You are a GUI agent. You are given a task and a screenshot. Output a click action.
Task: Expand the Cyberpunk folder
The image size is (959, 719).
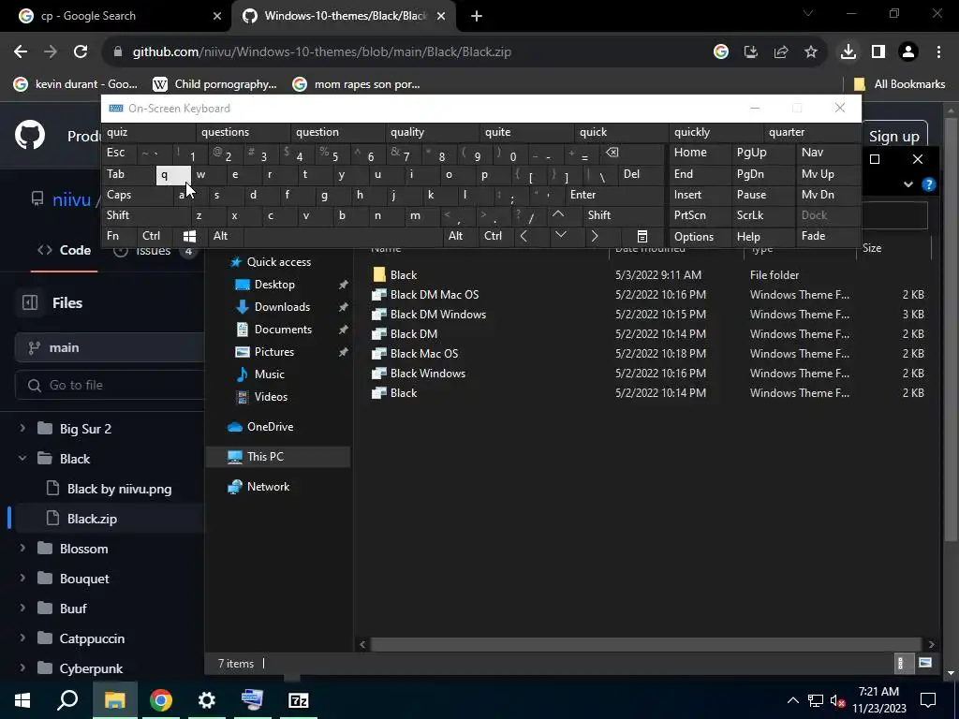click(x=22, y=668)
